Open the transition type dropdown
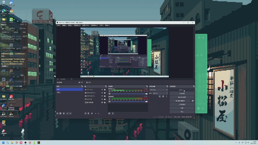Viewport: 258px width, 145px height. click(159, 90)
